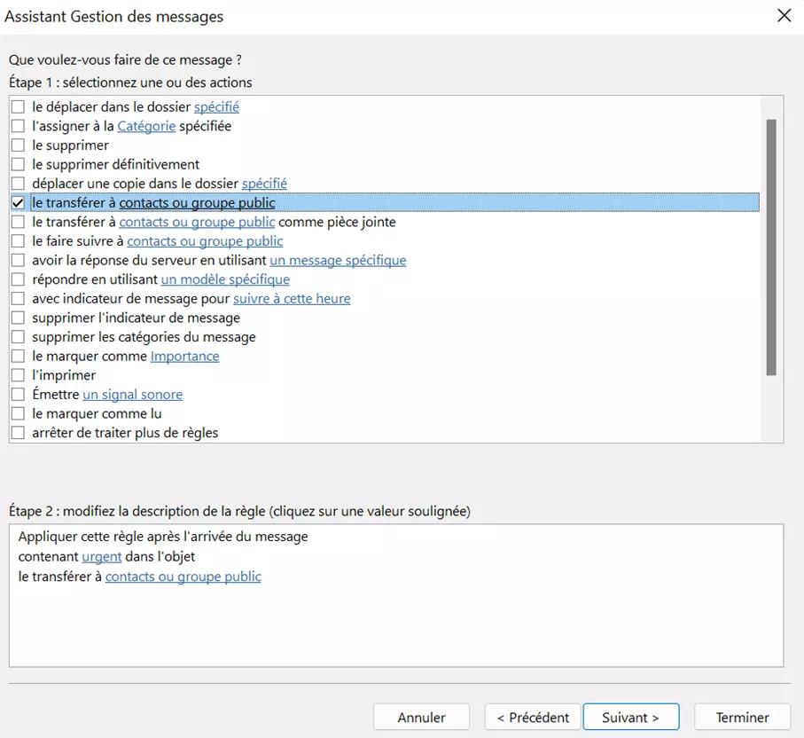Screen dimensions: 804x738
Task: Check 'déplacer une copie dans le dossier' box
Action: (x=18, y=184)
